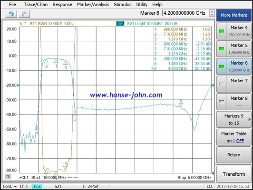Click the Undo arrow toolbar icon

coord(11,14)
